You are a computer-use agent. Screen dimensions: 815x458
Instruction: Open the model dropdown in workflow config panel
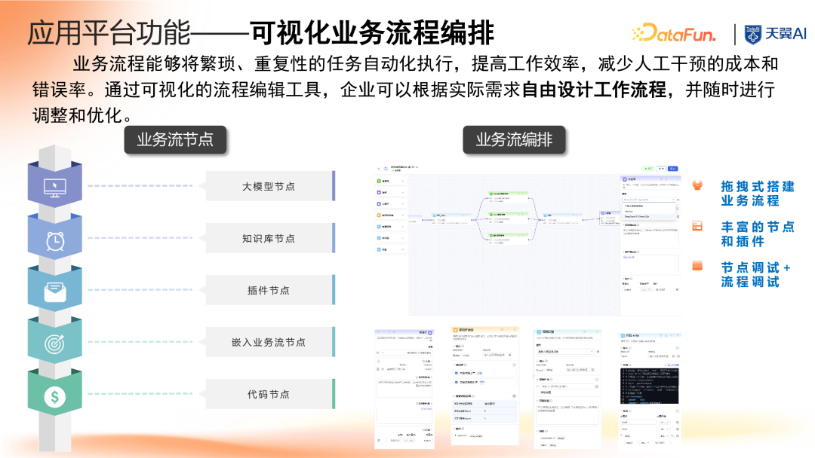(x=649, y=199)
